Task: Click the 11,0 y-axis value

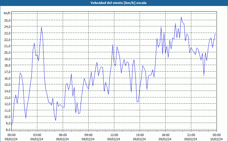Action: click(7, 110)
